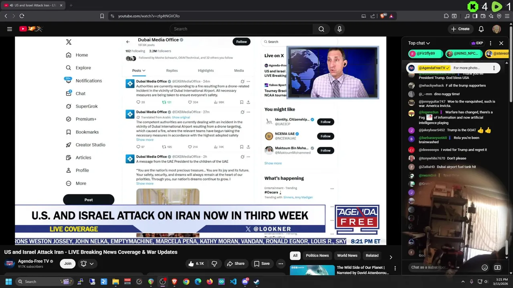Go back in the browser
The width and height of the screenshot is (513, 288).
coord(6,16)
